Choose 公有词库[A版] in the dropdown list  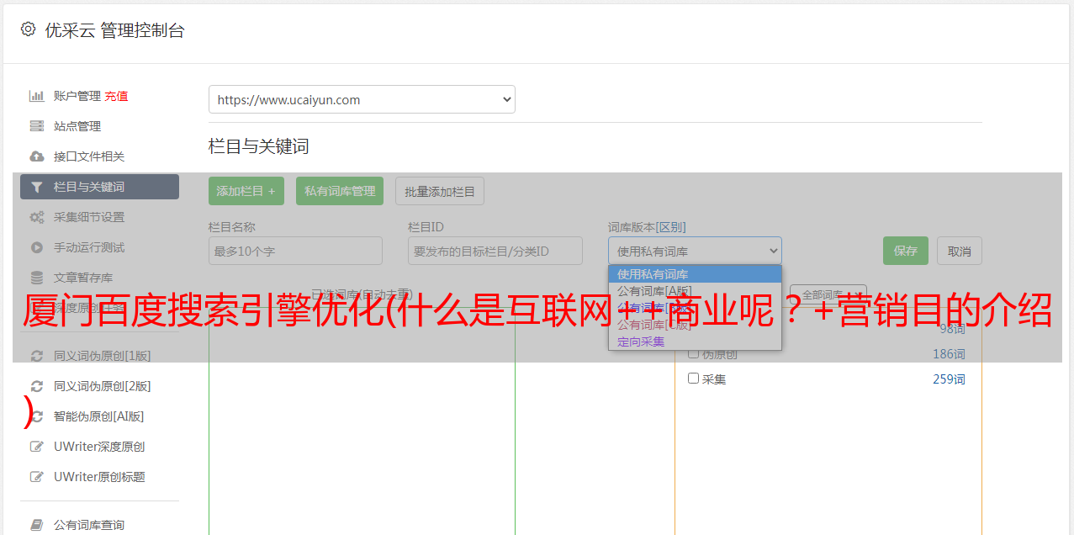695,291
